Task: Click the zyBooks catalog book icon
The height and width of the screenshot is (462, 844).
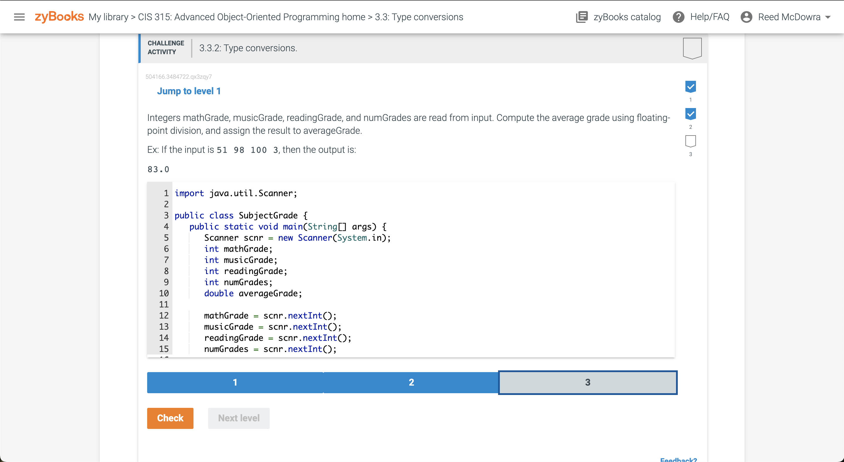Action: pos(582,17)
